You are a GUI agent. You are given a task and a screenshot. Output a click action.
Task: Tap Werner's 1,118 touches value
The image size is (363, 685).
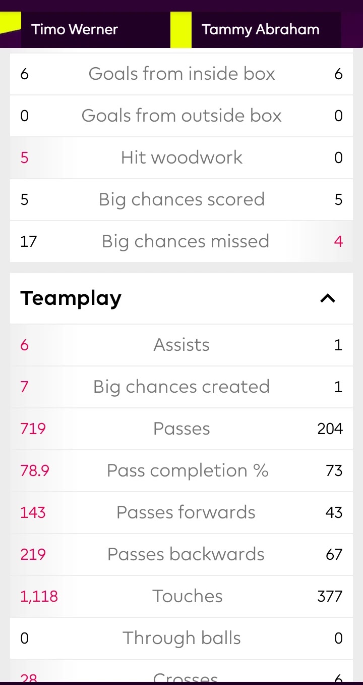pyautogui.click(x=39, y=597)
